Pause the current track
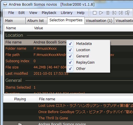Screen dimensions: 133x125 108,13
